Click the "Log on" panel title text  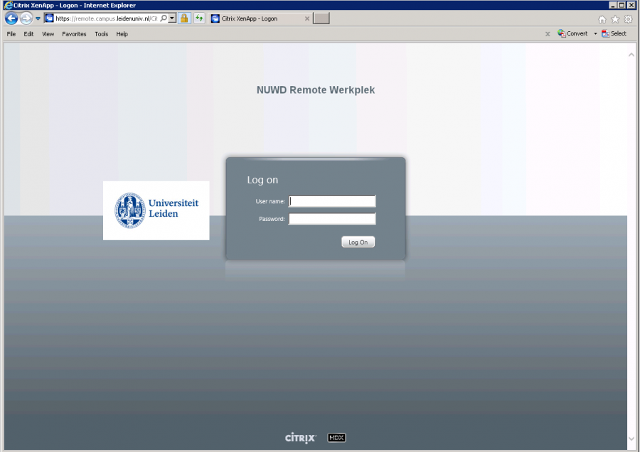click(x=262, y=180)
